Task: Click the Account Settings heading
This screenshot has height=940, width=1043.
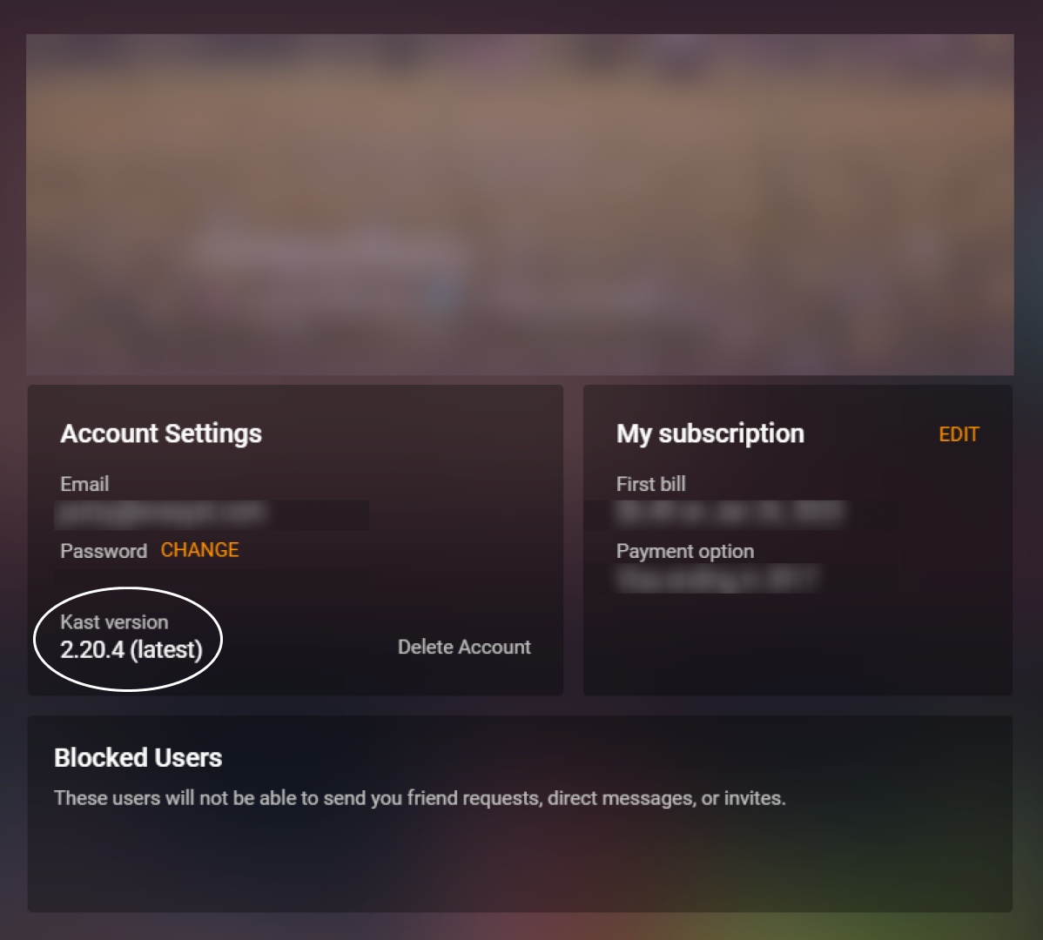Action: [161, 433]
